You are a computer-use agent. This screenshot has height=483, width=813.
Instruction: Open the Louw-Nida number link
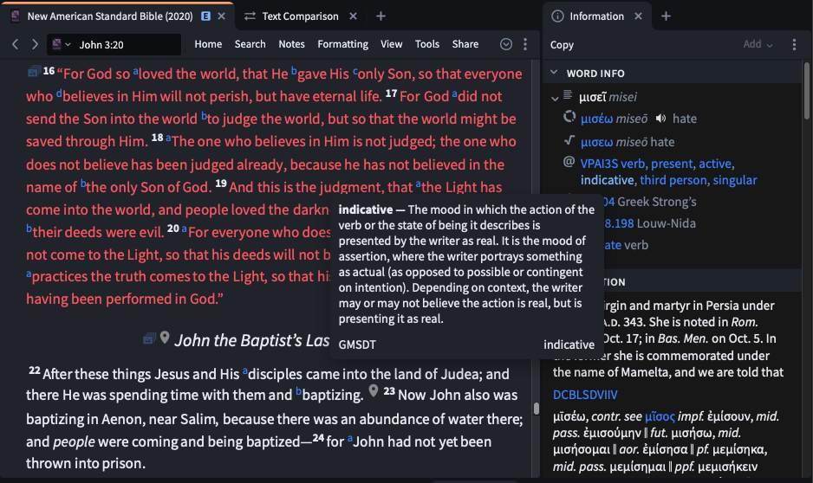pos(619,223)
